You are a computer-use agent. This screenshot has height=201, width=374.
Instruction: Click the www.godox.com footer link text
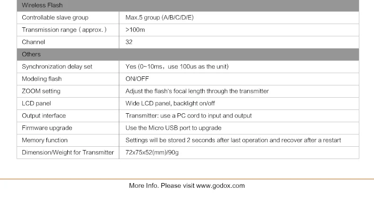coord(220,185)
